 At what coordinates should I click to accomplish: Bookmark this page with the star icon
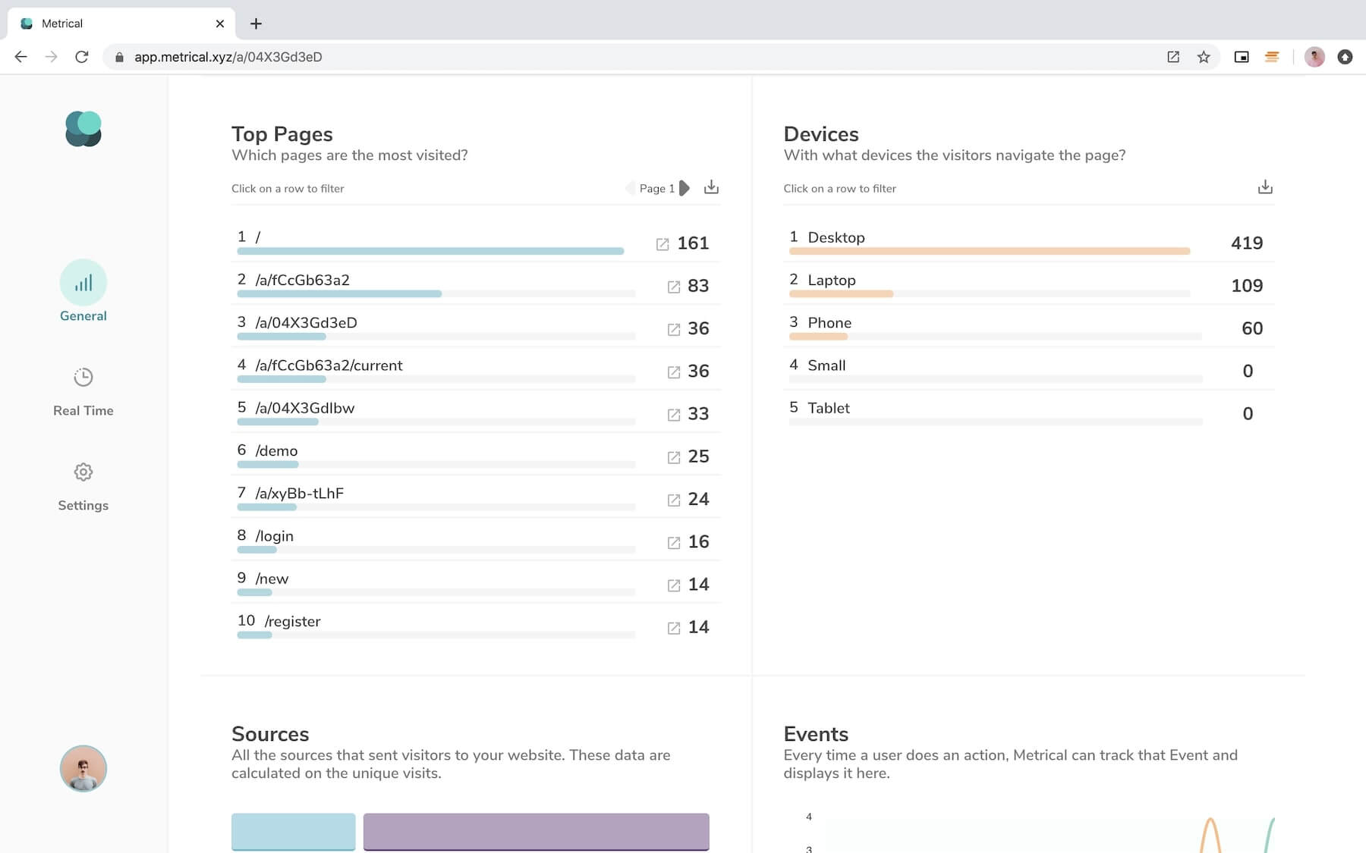pos(1204,57)
